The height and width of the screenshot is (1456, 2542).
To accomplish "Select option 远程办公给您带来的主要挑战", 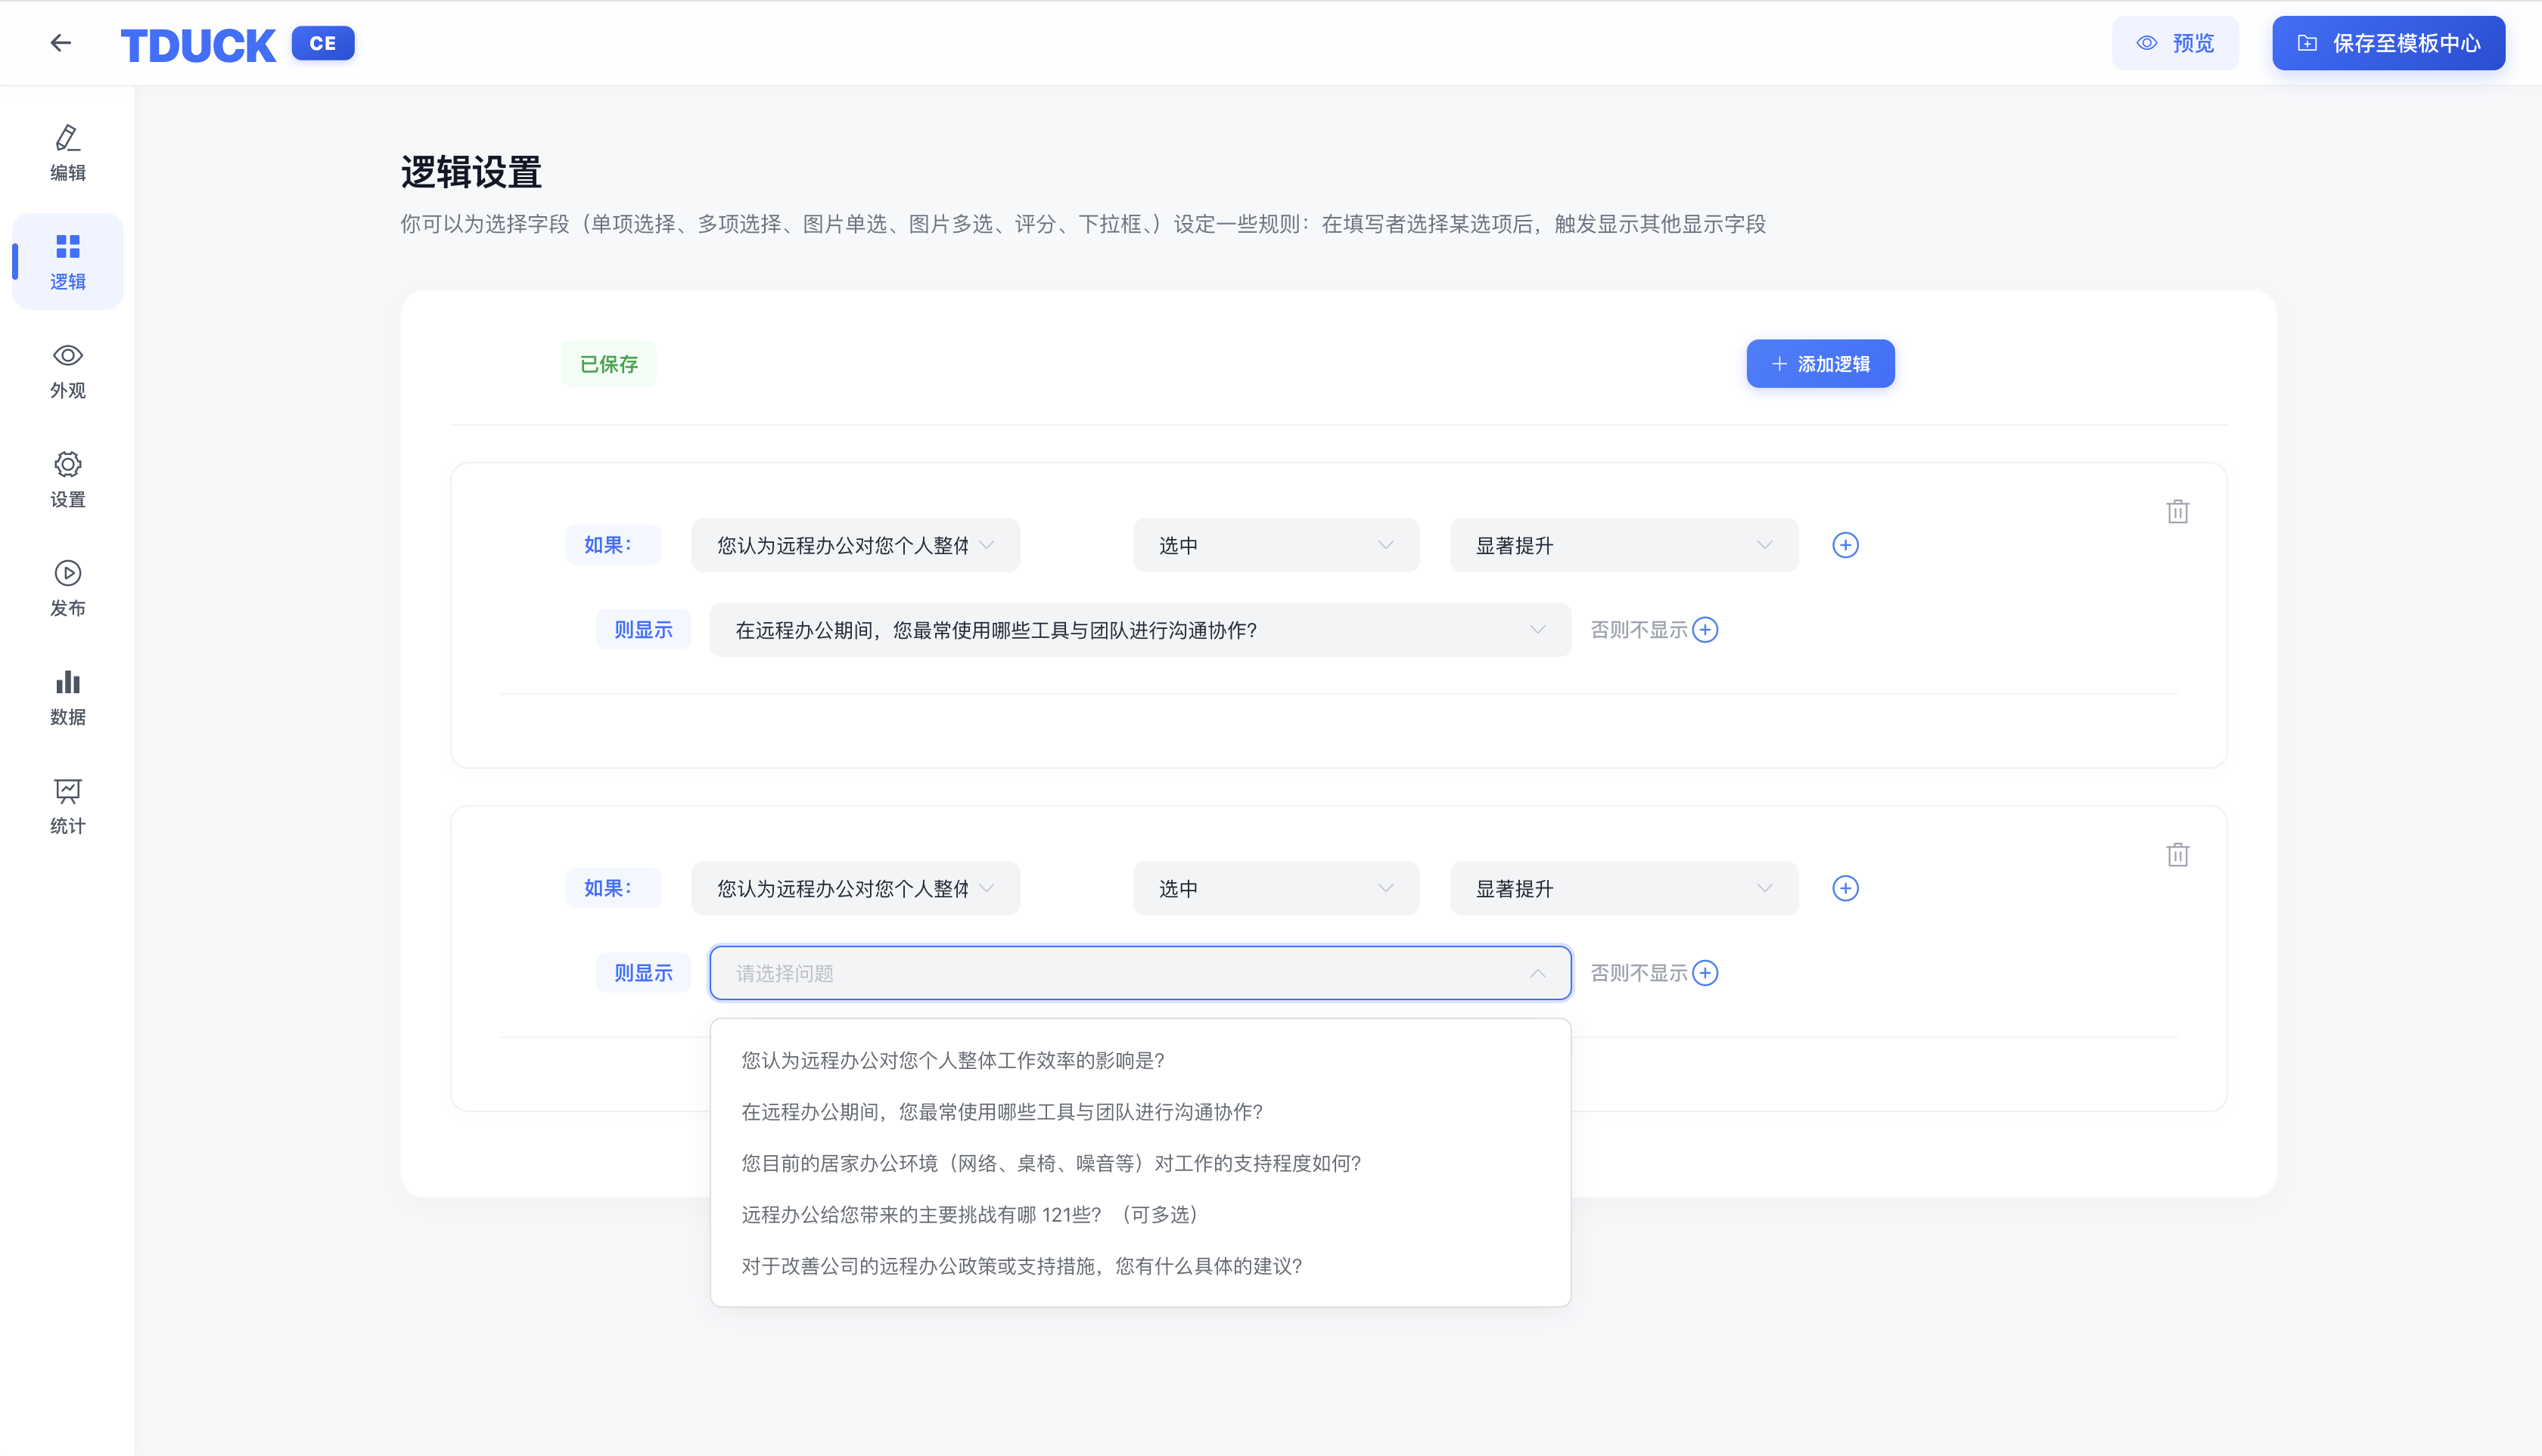I will pyautogui.click(x=1141, y=1215).
